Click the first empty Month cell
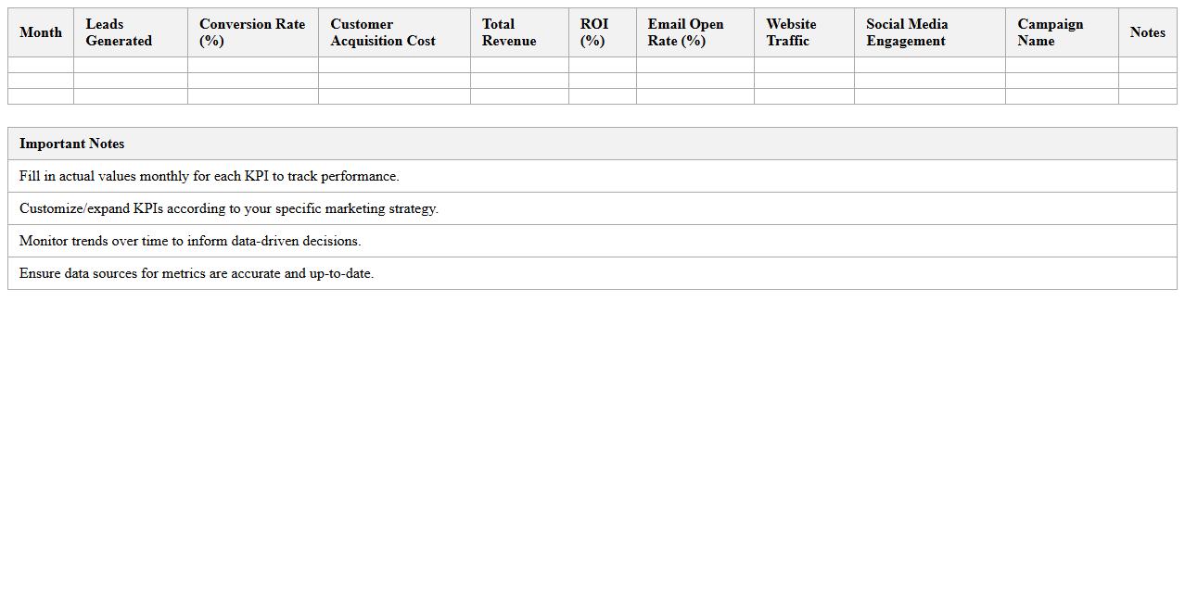 [41, 65]
